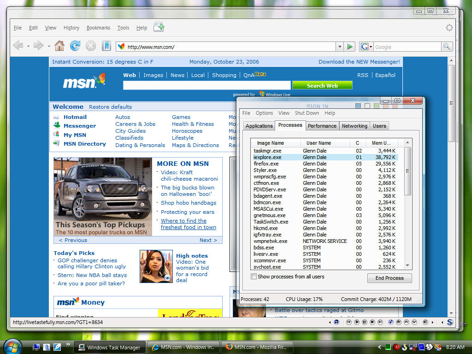Open forward button history dropdown arrow
Image resolution: width=472 pixels, height=354 pixels.
(x=49, y=47)
